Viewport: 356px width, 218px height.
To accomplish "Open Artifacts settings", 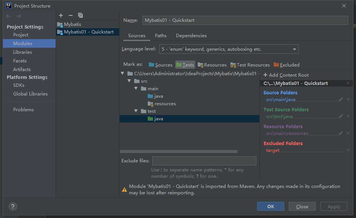I will (22, 70).
